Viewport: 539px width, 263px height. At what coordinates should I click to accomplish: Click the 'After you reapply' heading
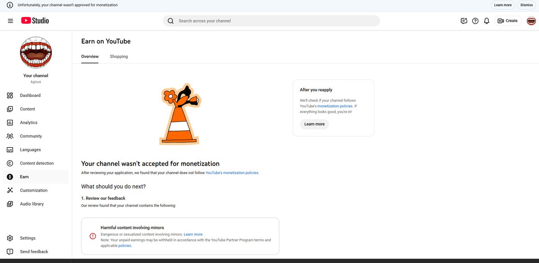316,90
